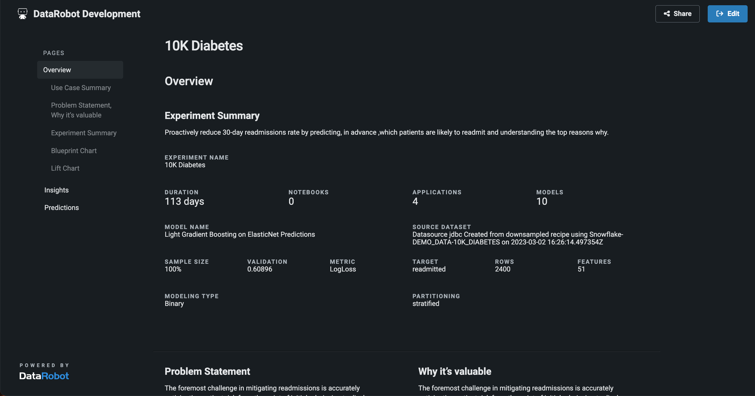Click the DataRobot Development title
This screenshot has width=755, height=396.
87,14
